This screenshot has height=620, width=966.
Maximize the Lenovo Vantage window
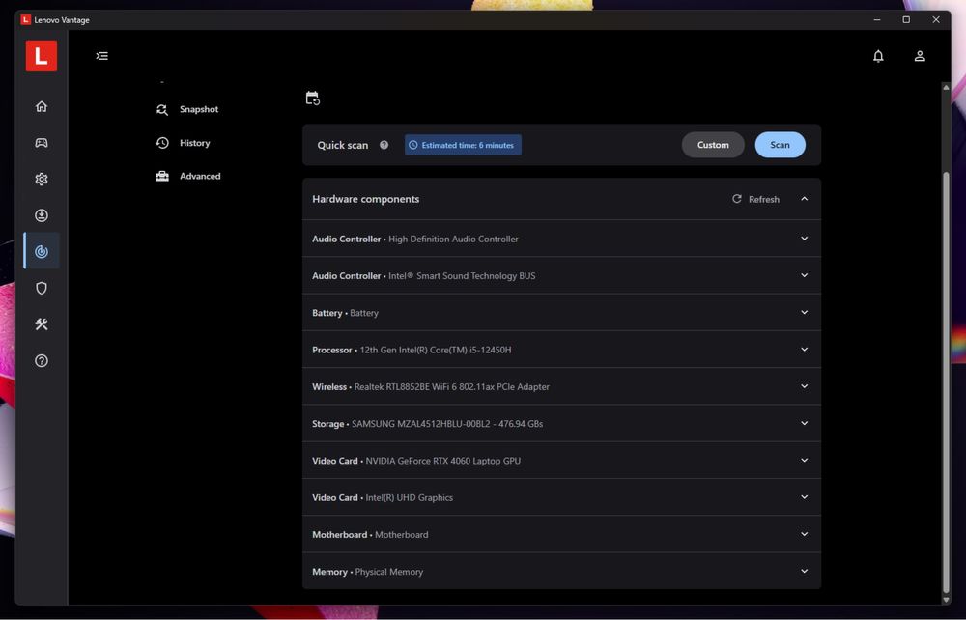[906, 19]
